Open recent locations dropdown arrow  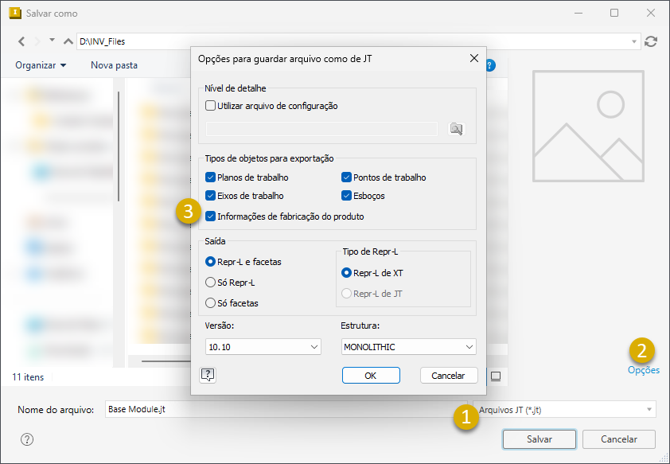pyautogui.click(x=53, y=40)
